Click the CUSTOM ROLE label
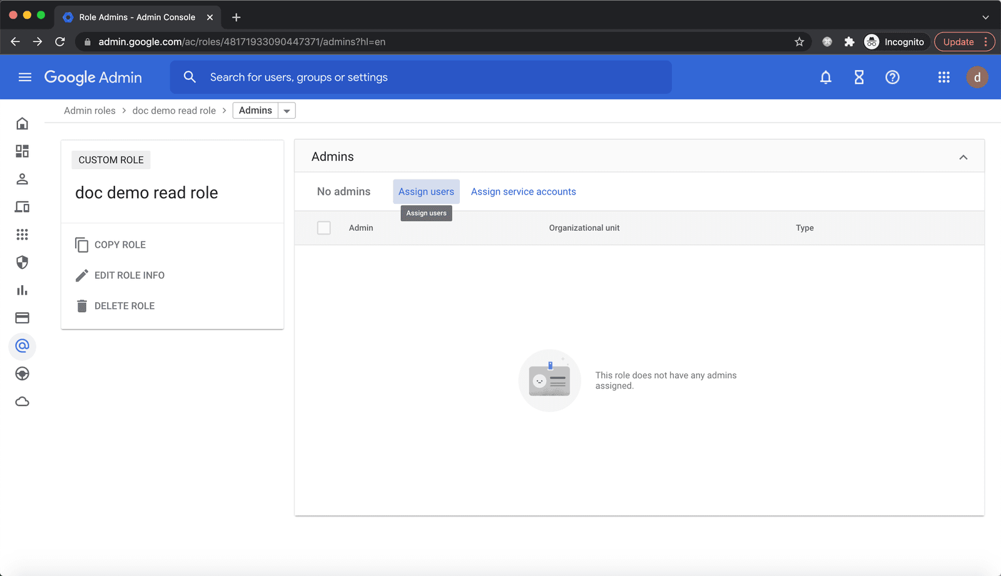This screenshot has width=1001, height=576. [111, 160]
